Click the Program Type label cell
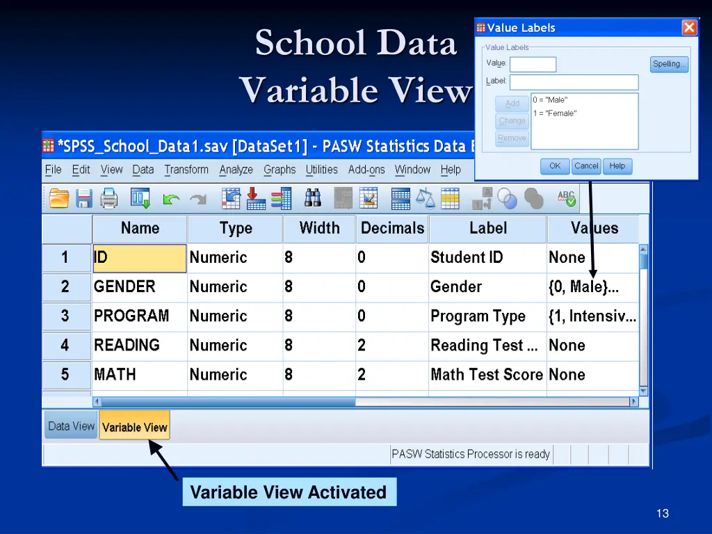The height and width of the screenshot is (534, 712). coord(487,316)
